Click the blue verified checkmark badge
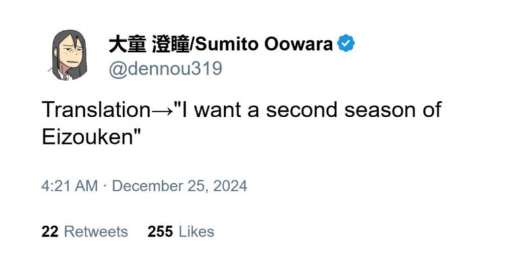 click(346, 44)
